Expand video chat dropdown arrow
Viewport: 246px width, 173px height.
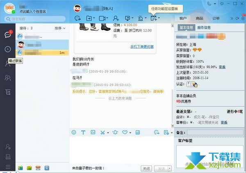coord(107,18)
